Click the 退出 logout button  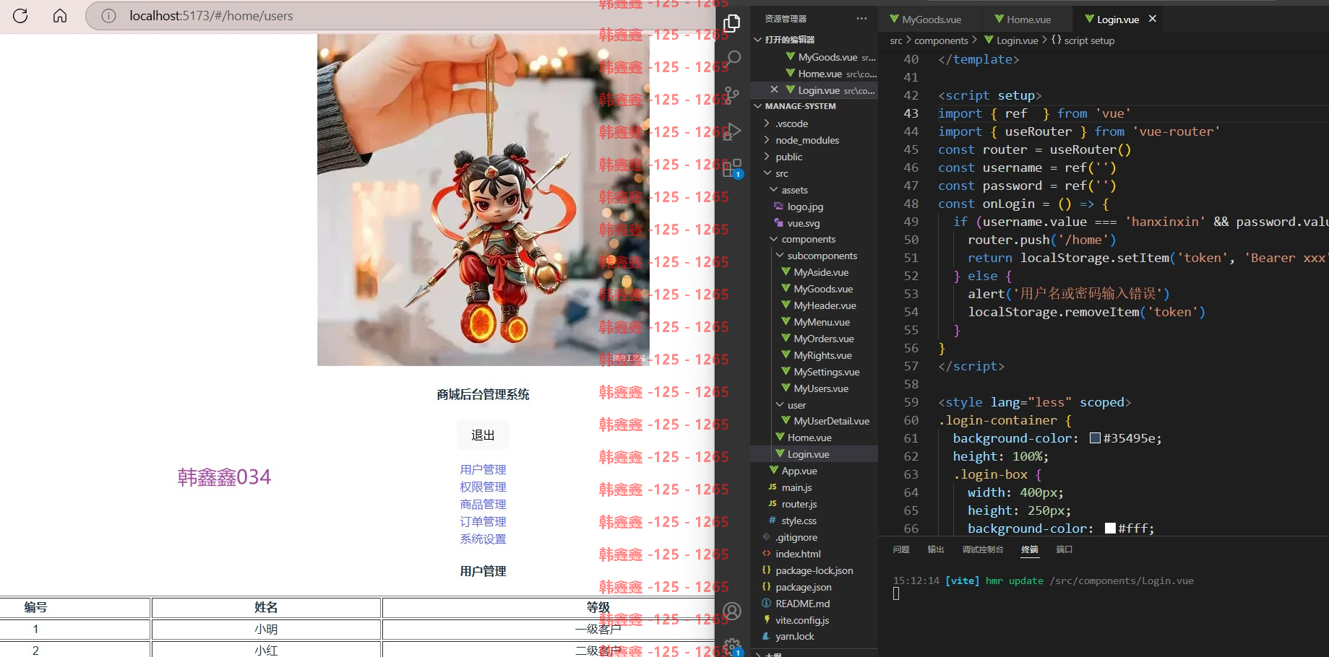click(x=483, y=435)
